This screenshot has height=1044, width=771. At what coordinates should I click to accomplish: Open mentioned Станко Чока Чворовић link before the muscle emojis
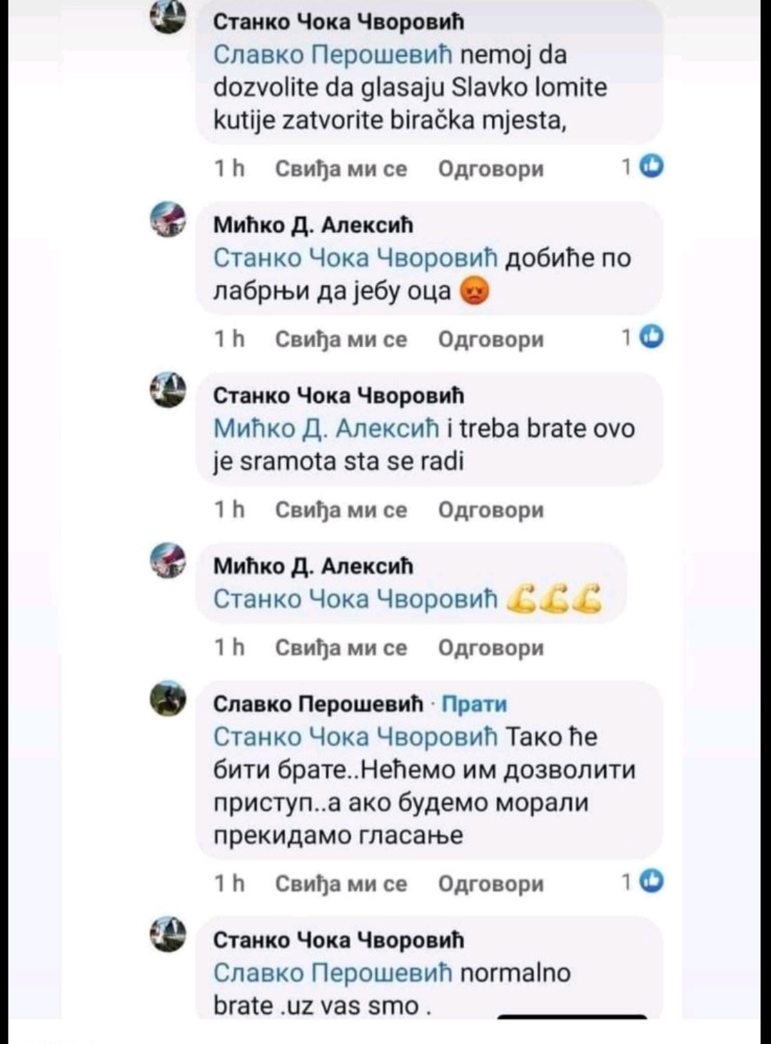(x=356, y=599)
